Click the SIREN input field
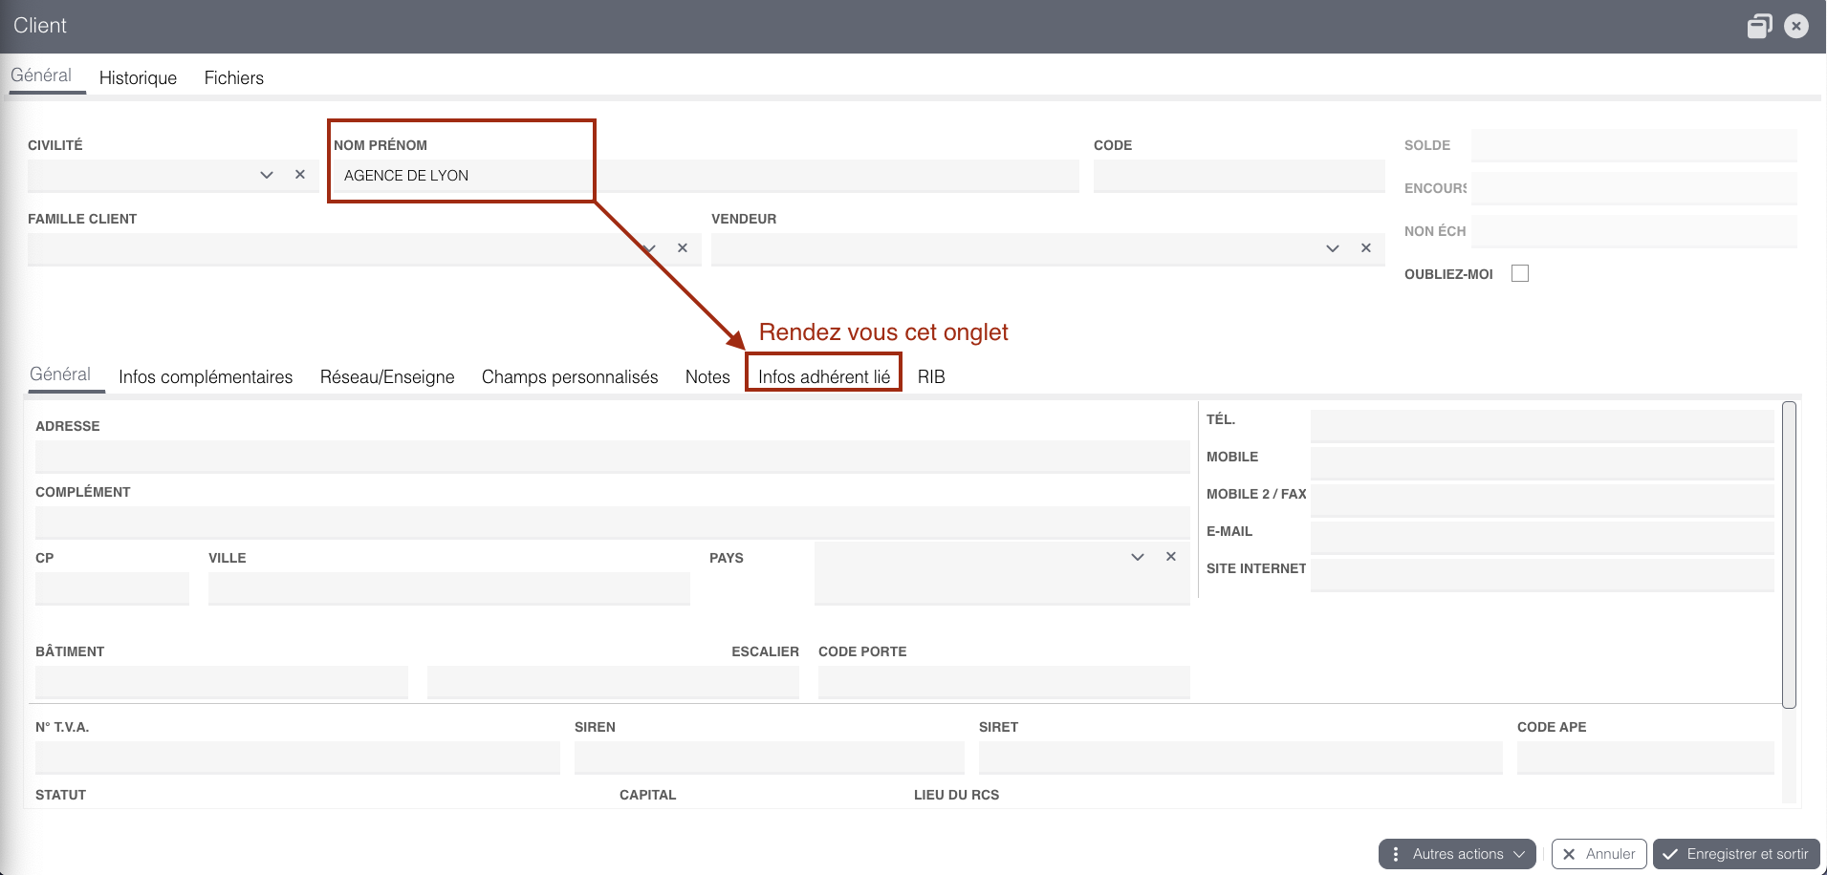Image resolution: width=1827 pixels, height=875 pixels. [x=770, y=758]
